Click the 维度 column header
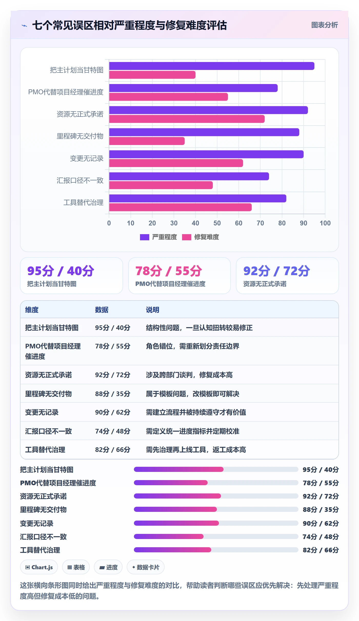The width and height of the screenshot is (359, 621). tap(32, 310)
